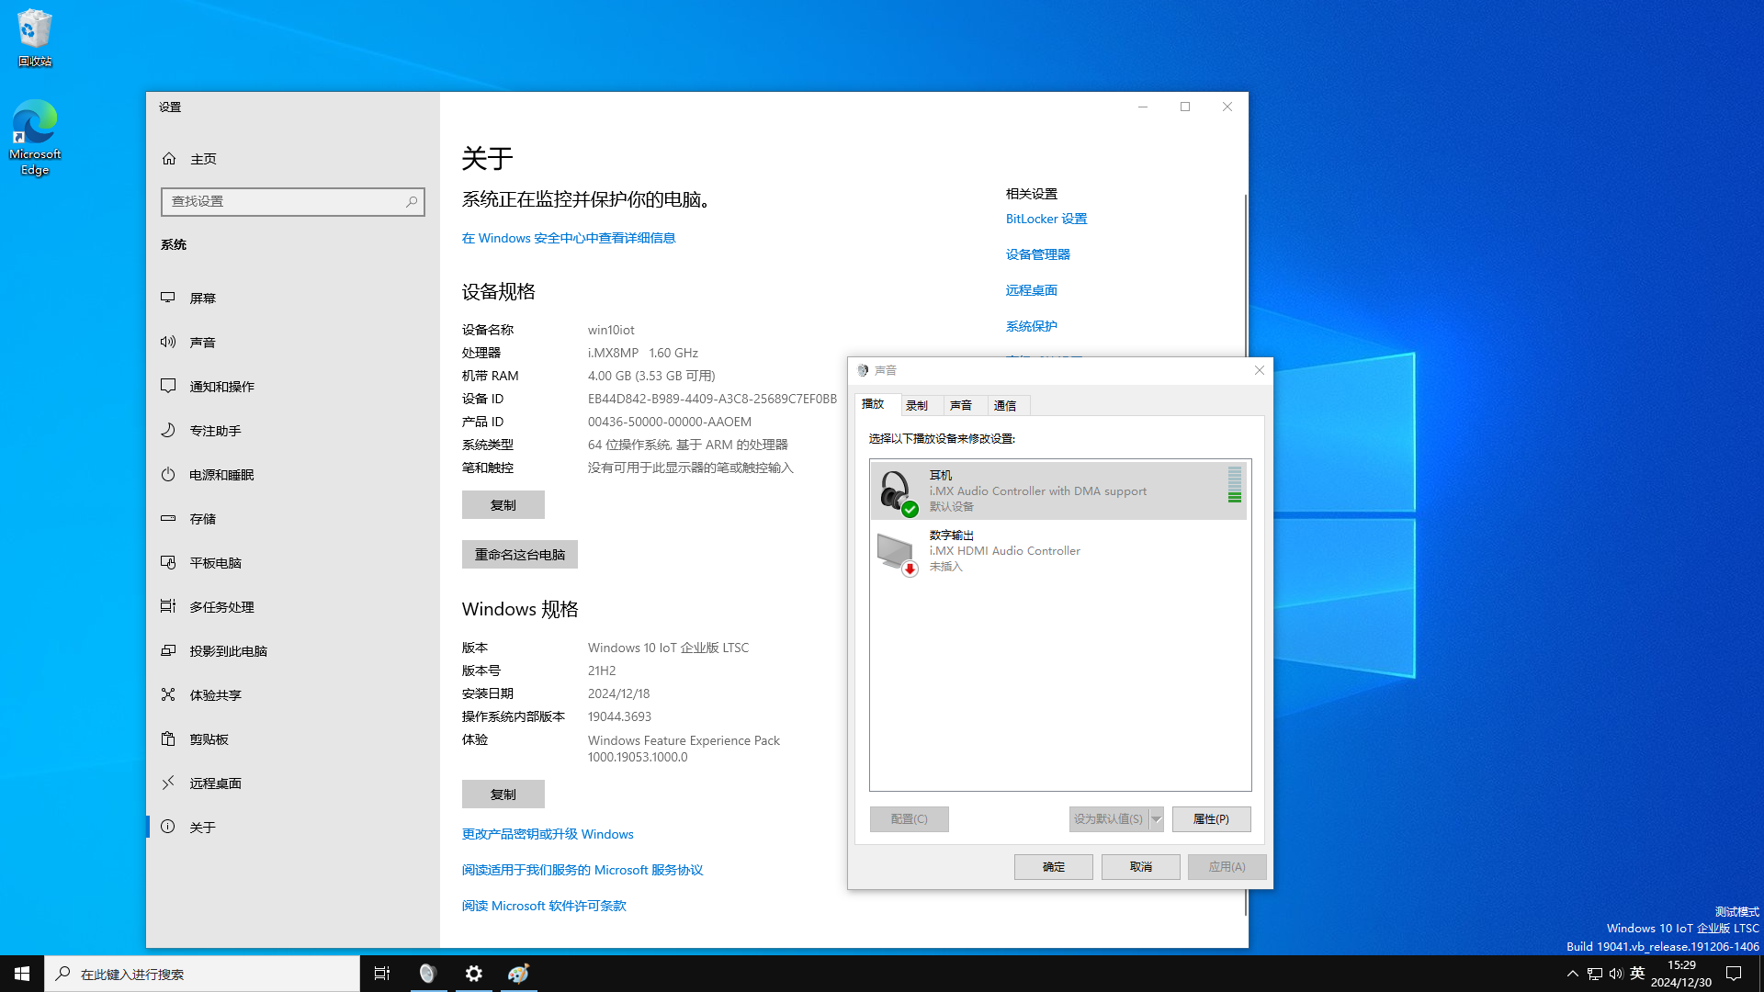Click the taskbar search box
The width and height of the screenshot is (1764, 992).
coord(202,974)
